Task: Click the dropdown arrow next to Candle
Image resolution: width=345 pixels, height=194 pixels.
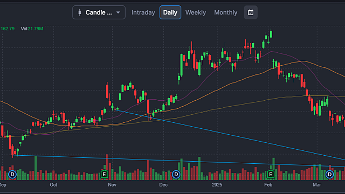Action: [x=118, y=12]
